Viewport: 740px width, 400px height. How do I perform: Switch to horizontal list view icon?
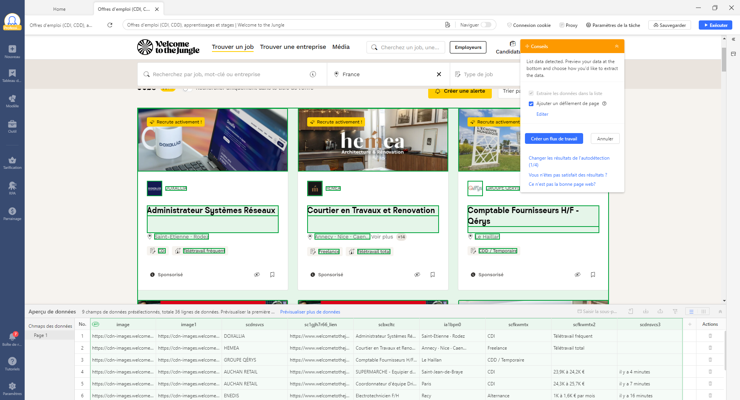click(691, 312)
